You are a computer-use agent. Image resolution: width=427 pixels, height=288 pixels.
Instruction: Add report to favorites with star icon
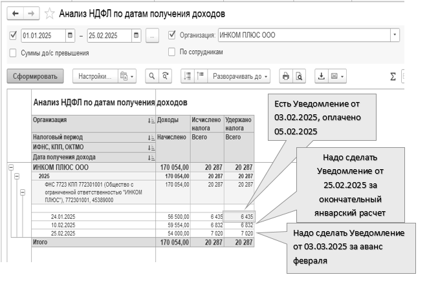pos(50,14)
